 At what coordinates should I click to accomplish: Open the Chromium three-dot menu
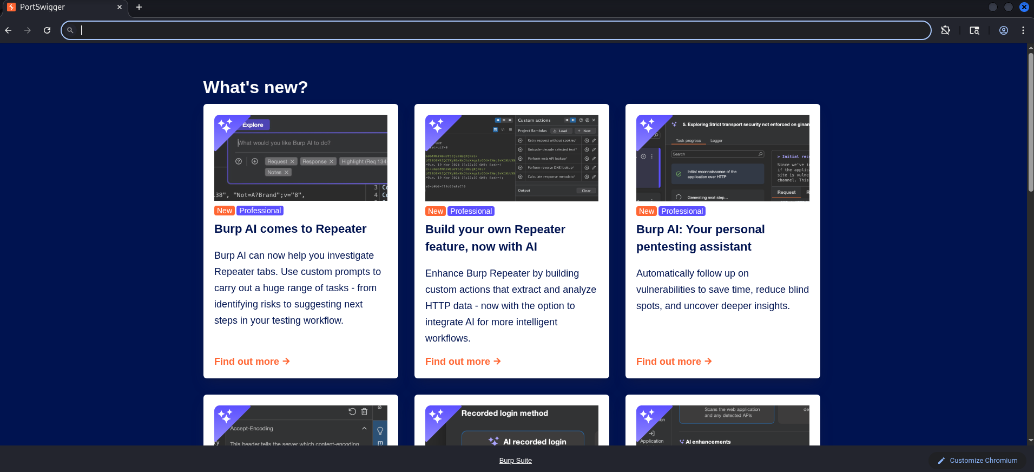click(x=1023, y=30)
